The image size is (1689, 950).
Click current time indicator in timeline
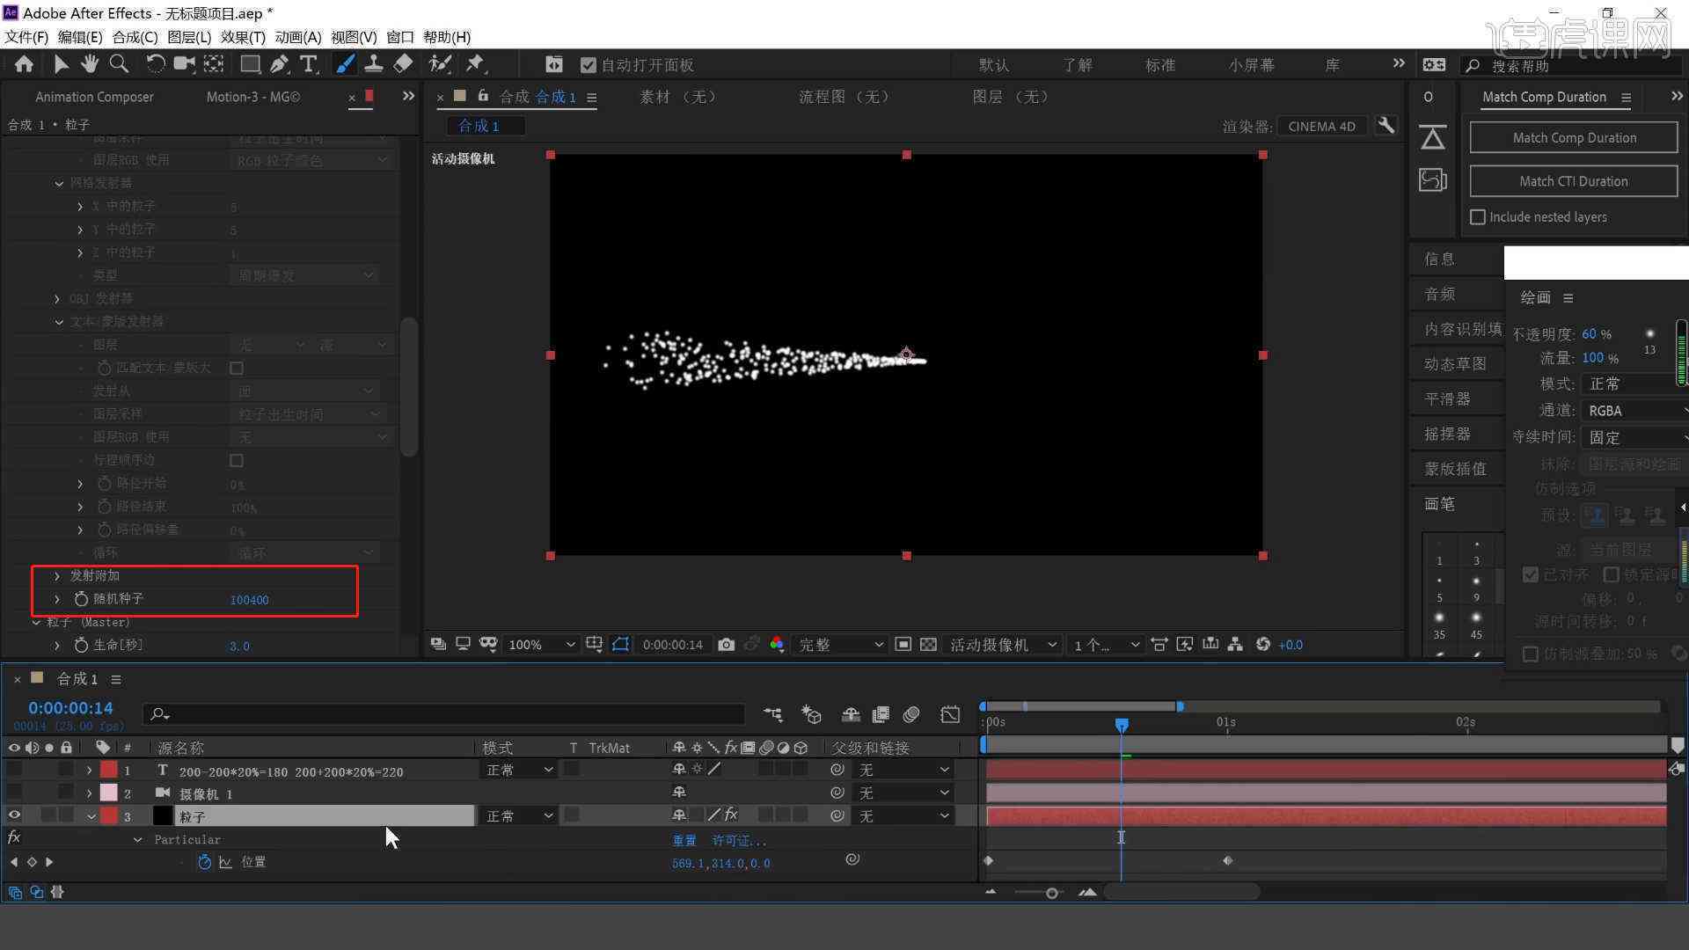pyautogui.click(x=1122, y=725)
